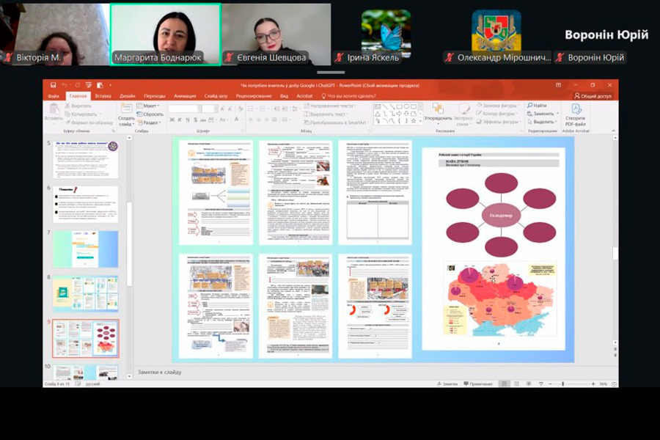Click Преобразовать в SmartArt option
The width and height of the screenshot is (660, 440).
[336, 122]
